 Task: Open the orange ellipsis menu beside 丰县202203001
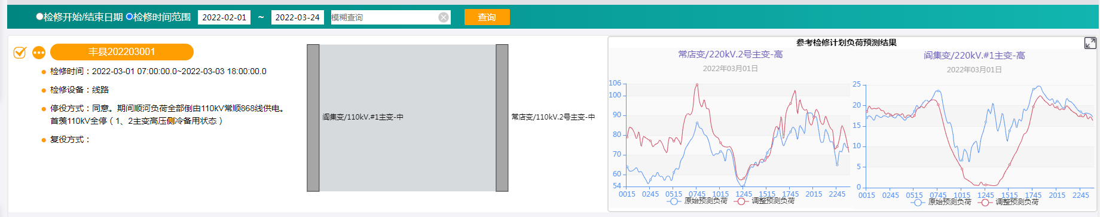coord(39,53)
